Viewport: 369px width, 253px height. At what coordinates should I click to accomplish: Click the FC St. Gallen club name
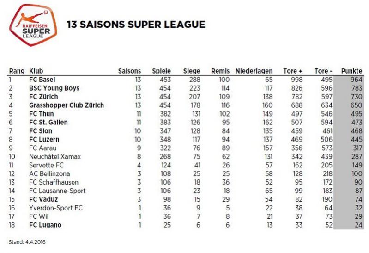tap(48, 122)
